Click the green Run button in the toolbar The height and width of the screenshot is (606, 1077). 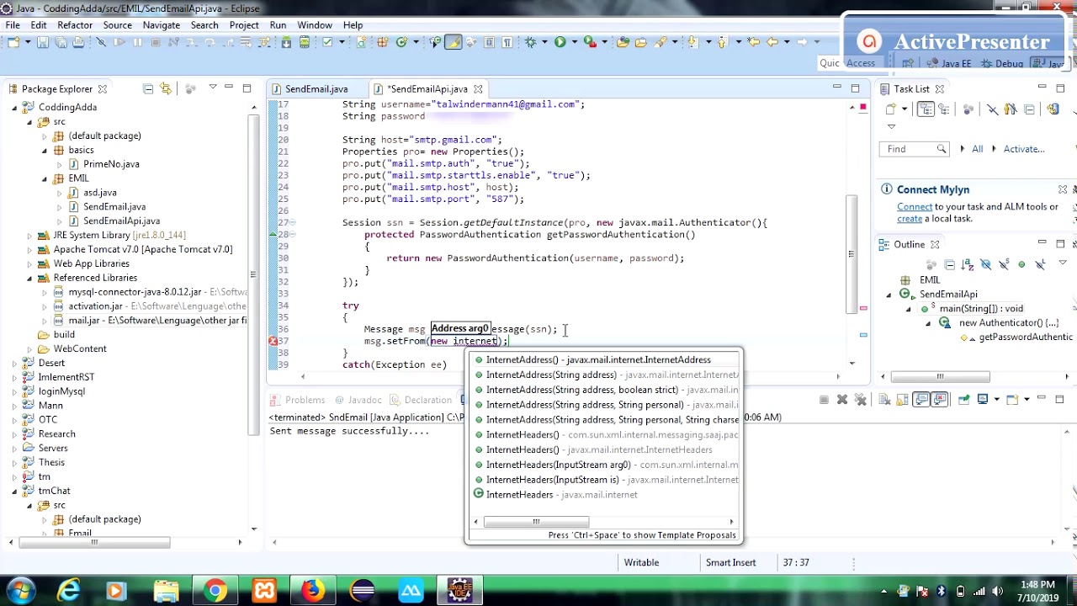[560, 42]
